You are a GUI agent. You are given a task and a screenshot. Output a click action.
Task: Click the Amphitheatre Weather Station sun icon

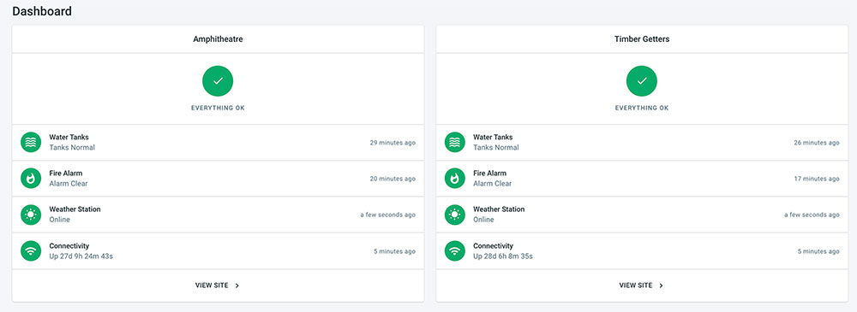click(31, 215)
